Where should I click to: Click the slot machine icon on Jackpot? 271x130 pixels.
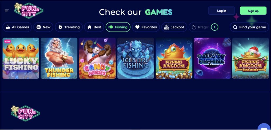point(167,27)
